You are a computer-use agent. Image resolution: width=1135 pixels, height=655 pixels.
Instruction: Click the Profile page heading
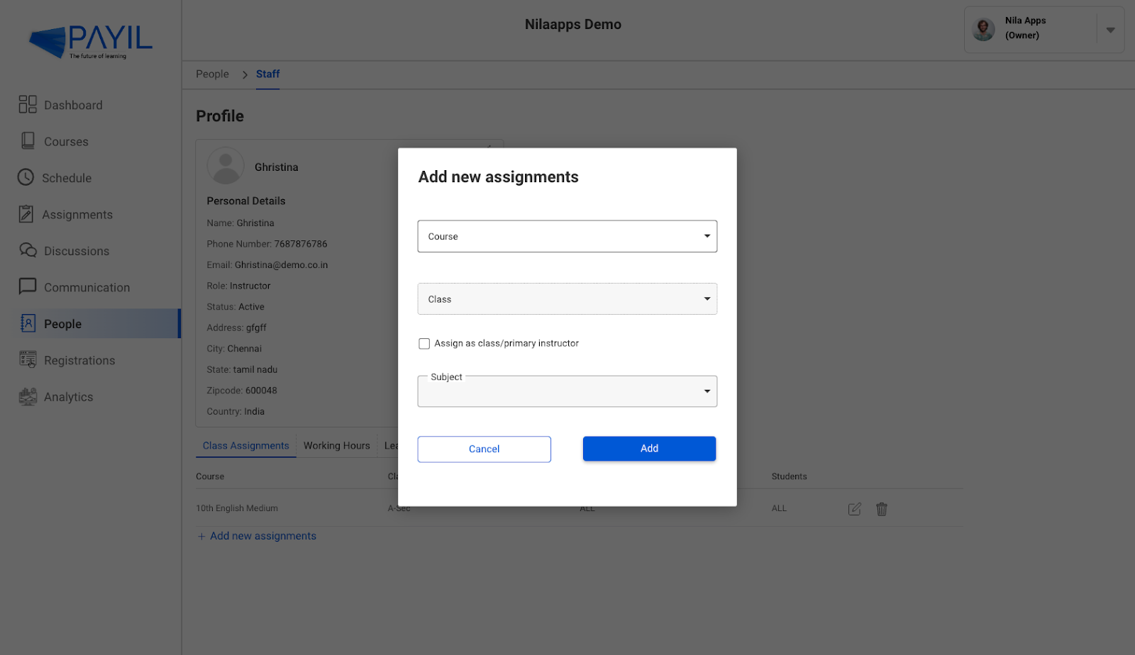(x=220, y=116)
